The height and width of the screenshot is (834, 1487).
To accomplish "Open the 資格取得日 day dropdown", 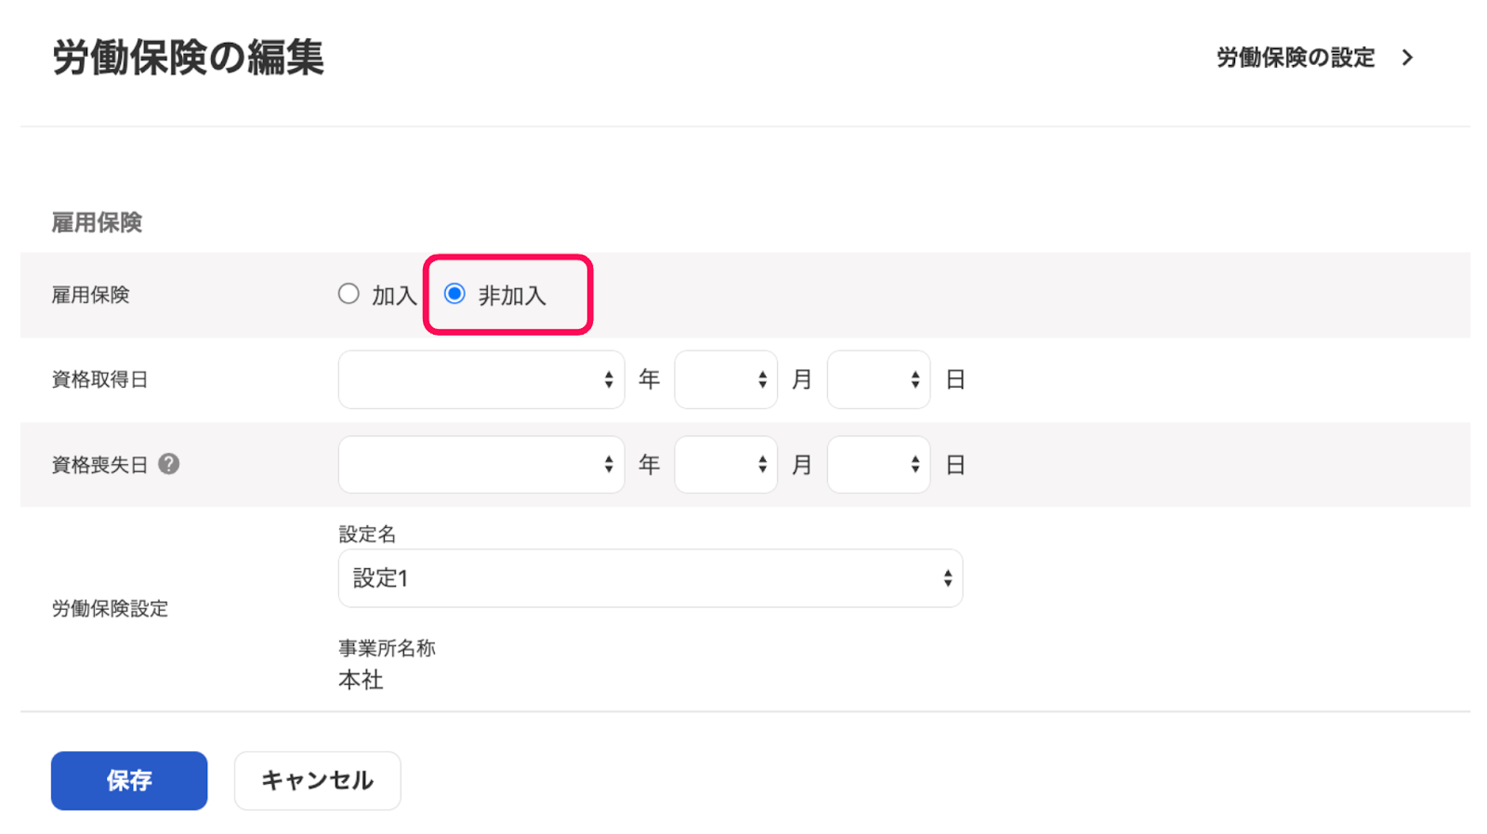I will pyautogui.click(x=877, y=379).
